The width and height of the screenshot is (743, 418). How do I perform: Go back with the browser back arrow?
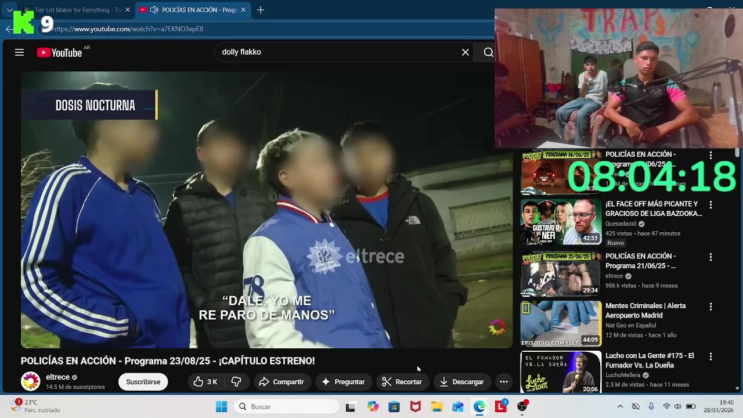pyautogui.click(x=9, y=29)
